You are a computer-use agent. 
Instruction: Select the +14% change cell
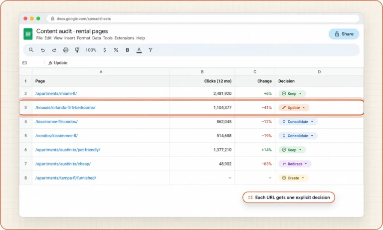(x=255, y=150)
